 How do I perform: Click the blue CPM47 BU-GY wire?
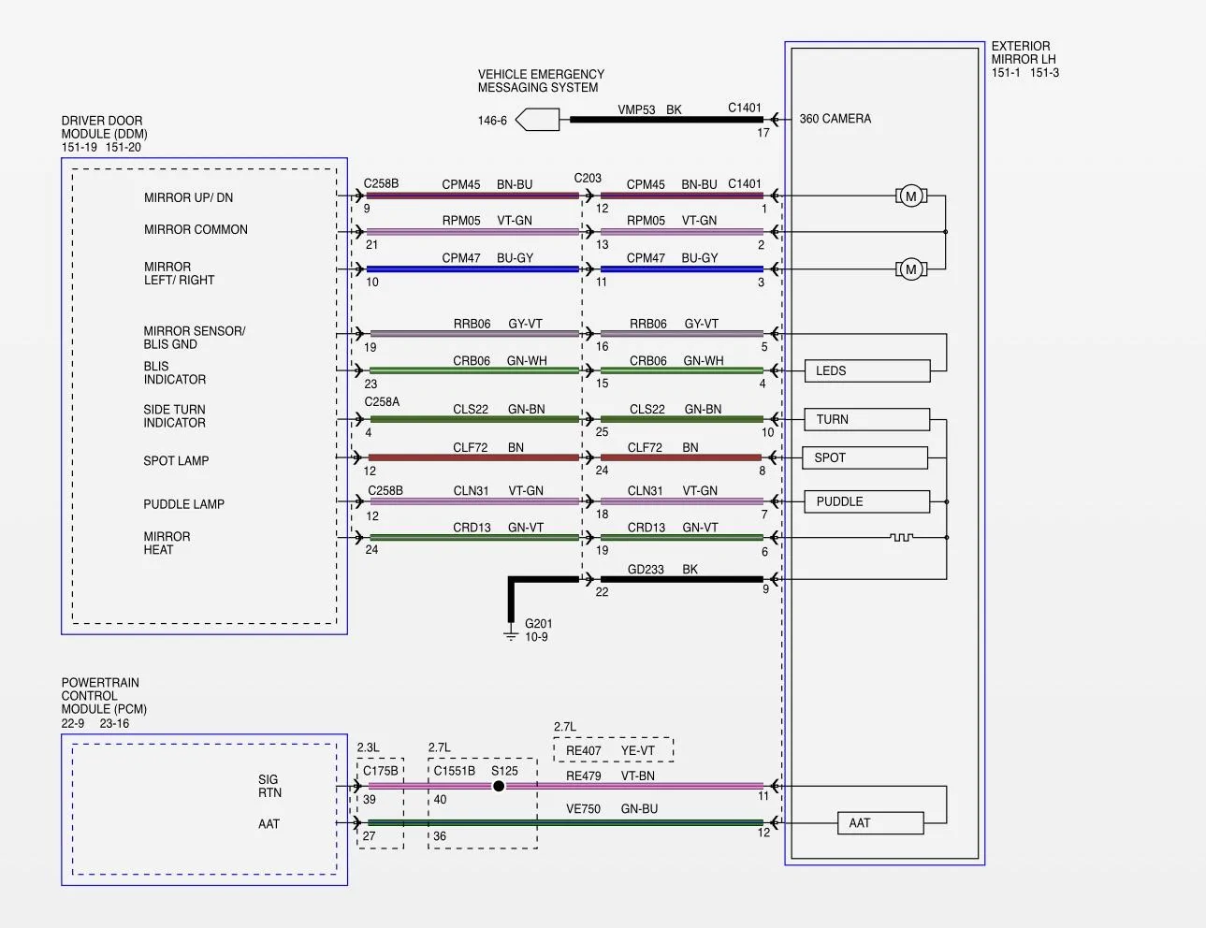[472, 269]
